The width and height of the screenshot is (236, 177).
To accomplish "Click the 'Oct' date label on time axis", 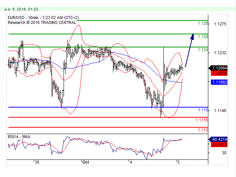I will pos(86,162).
